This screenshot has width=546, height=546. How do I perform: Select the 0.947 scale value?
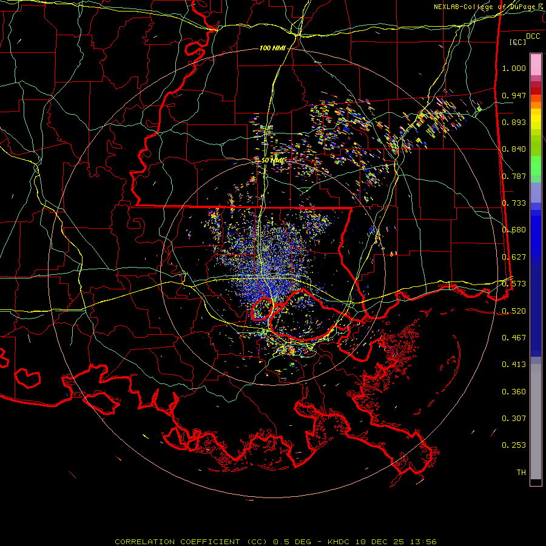(x=514, y=95)
